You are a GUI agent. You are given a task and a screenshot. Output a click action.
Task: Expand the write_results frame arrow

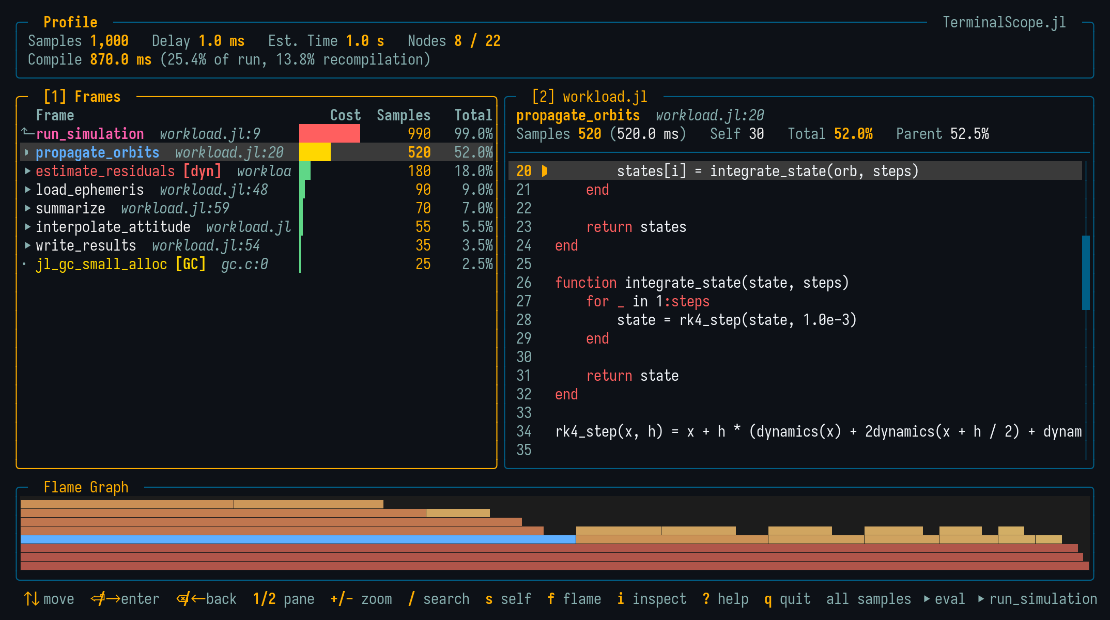tap(27, 245)
